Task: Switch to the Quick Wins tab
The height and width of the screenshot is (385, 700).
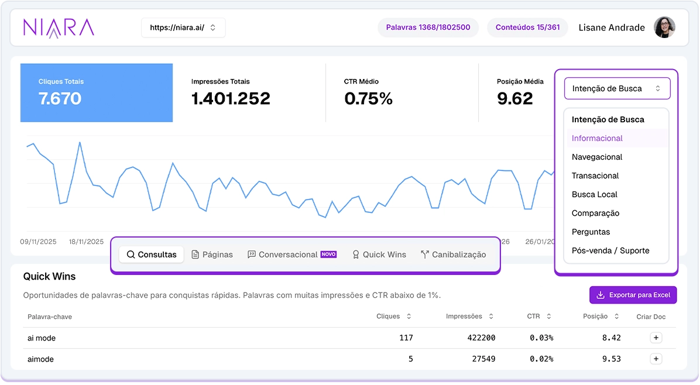Action: [x=379, y=254]
